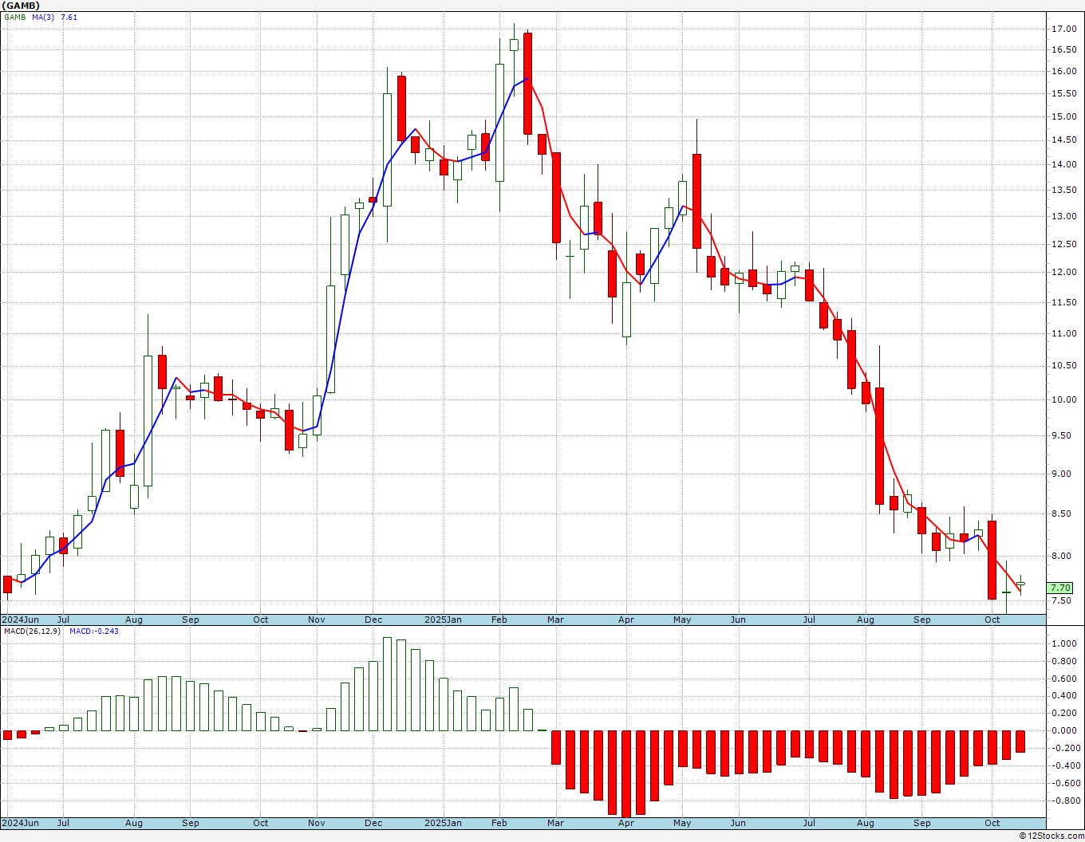1085x842 pixels.
Task: Select the 13.50 price axis label
Action: point(1063,190)
